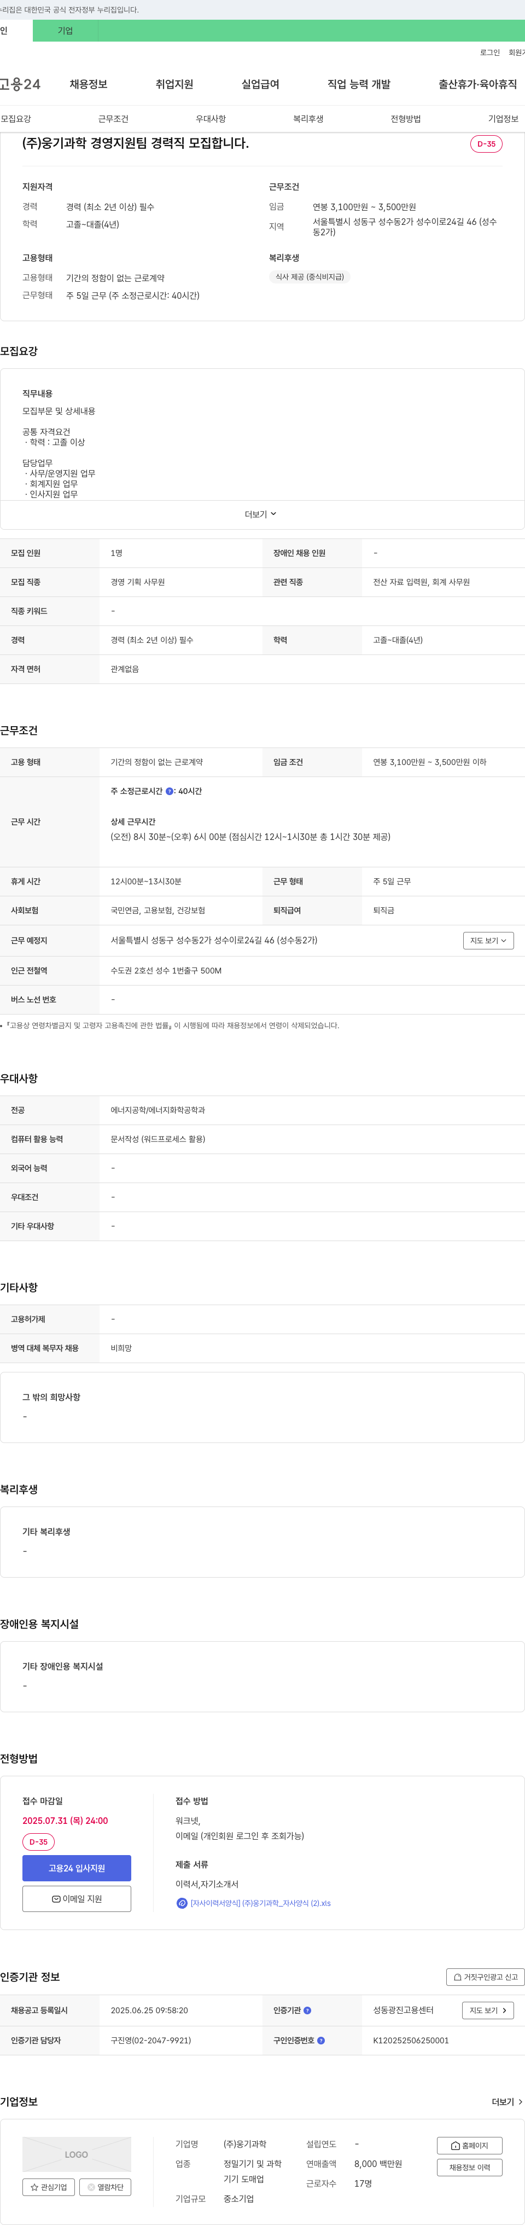525x2225 pixels.
Task: Click the D-35 badge near the job title
Action: click(486, 143)
